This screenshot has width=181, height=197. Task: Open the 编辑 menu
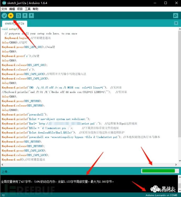12,9
